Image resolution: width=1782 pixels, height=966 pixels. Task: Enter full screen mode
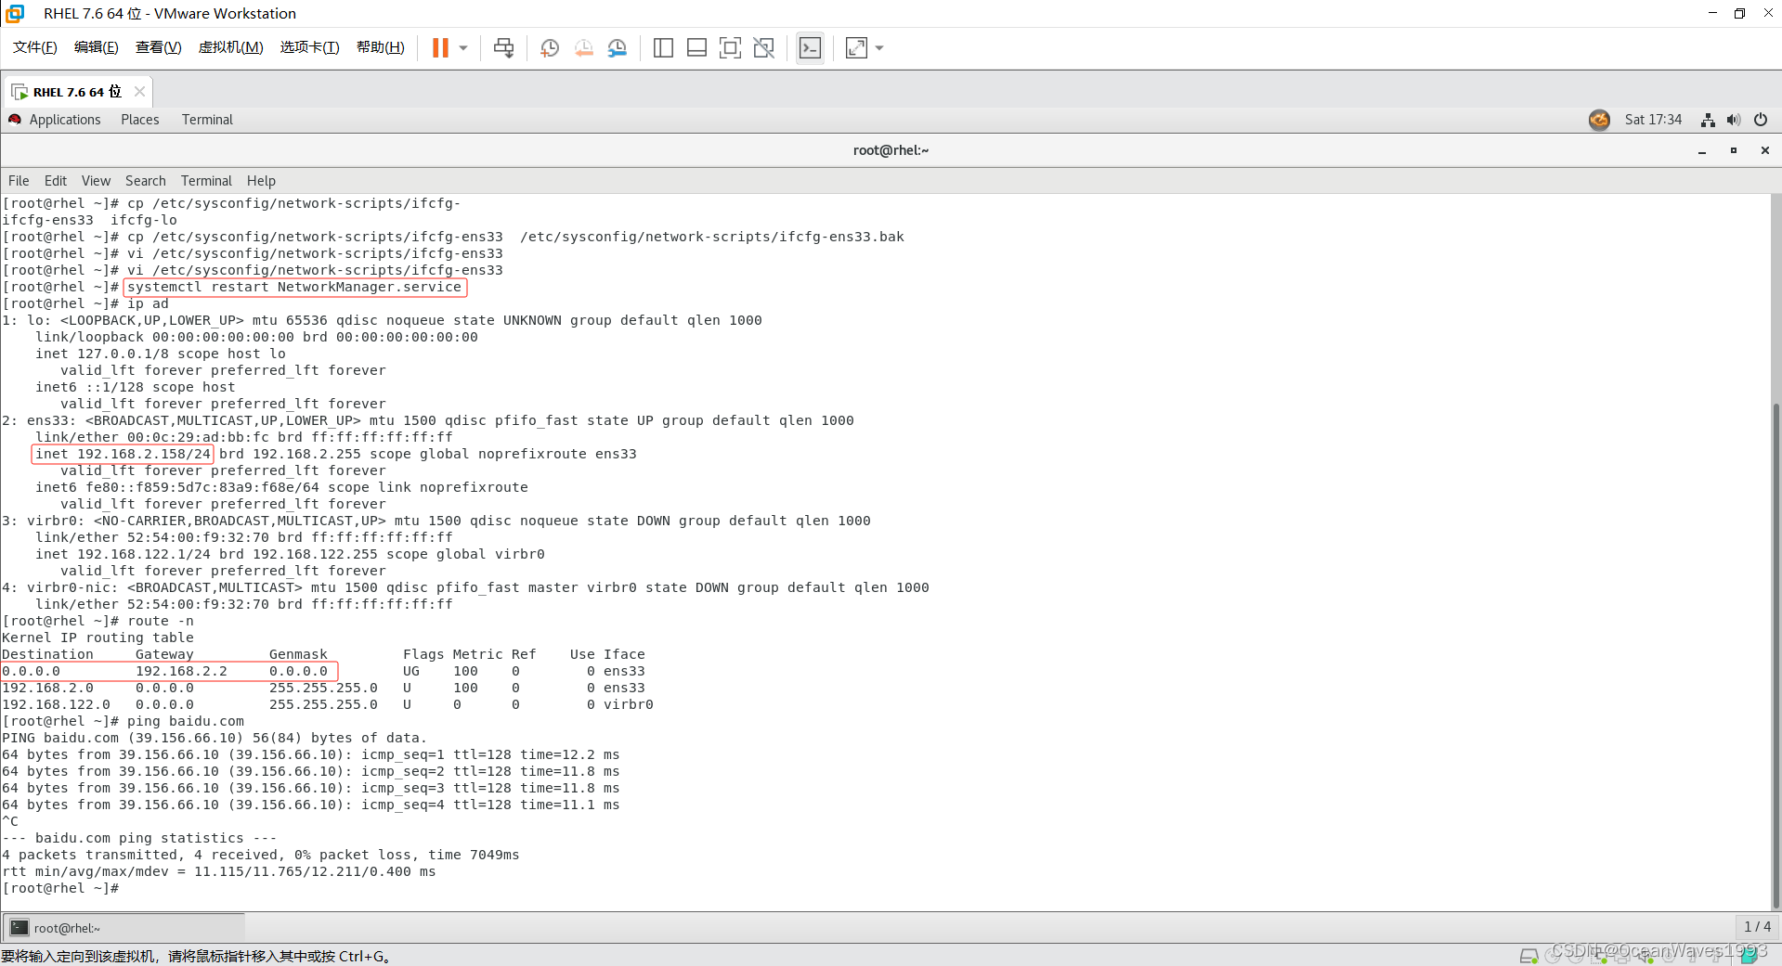730,47
